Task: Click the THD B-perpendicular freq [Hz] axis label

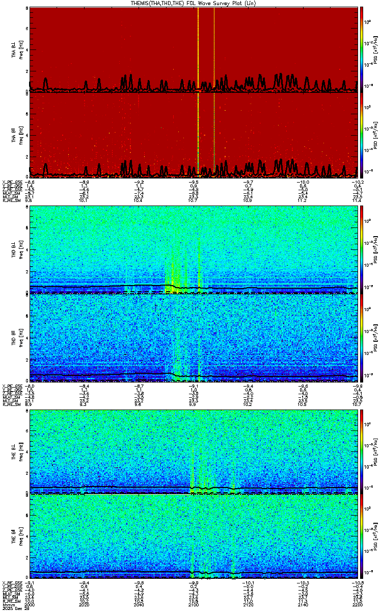Action: point(20,250)
